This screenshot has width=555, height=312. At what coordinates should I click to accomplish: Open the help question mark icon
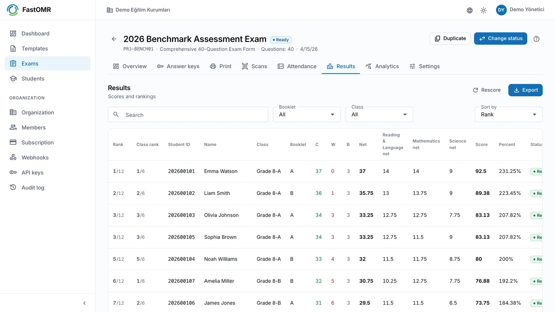tap(536, 39)
